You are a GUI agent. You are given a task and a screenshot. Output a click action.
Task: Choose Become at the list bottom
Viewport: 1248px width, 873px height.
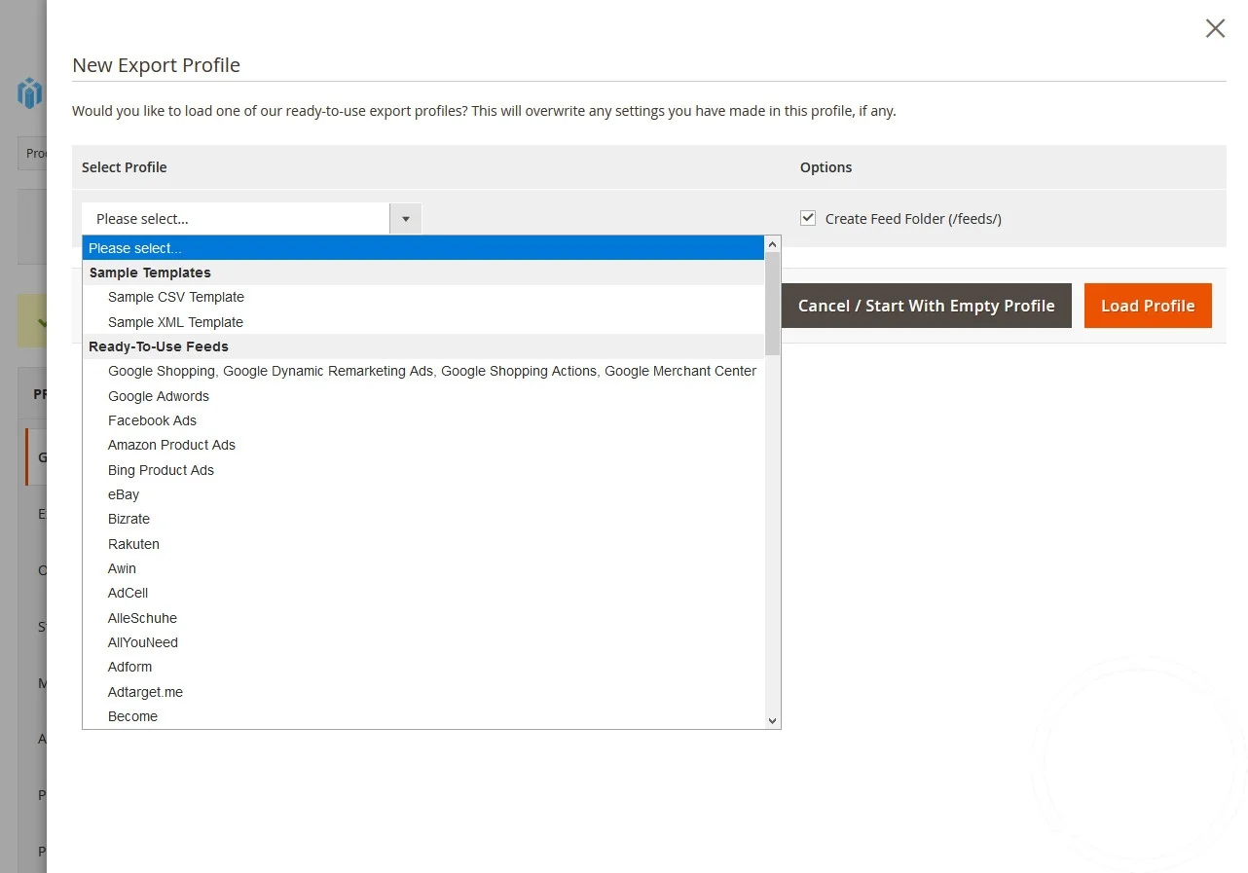[132, 716]
